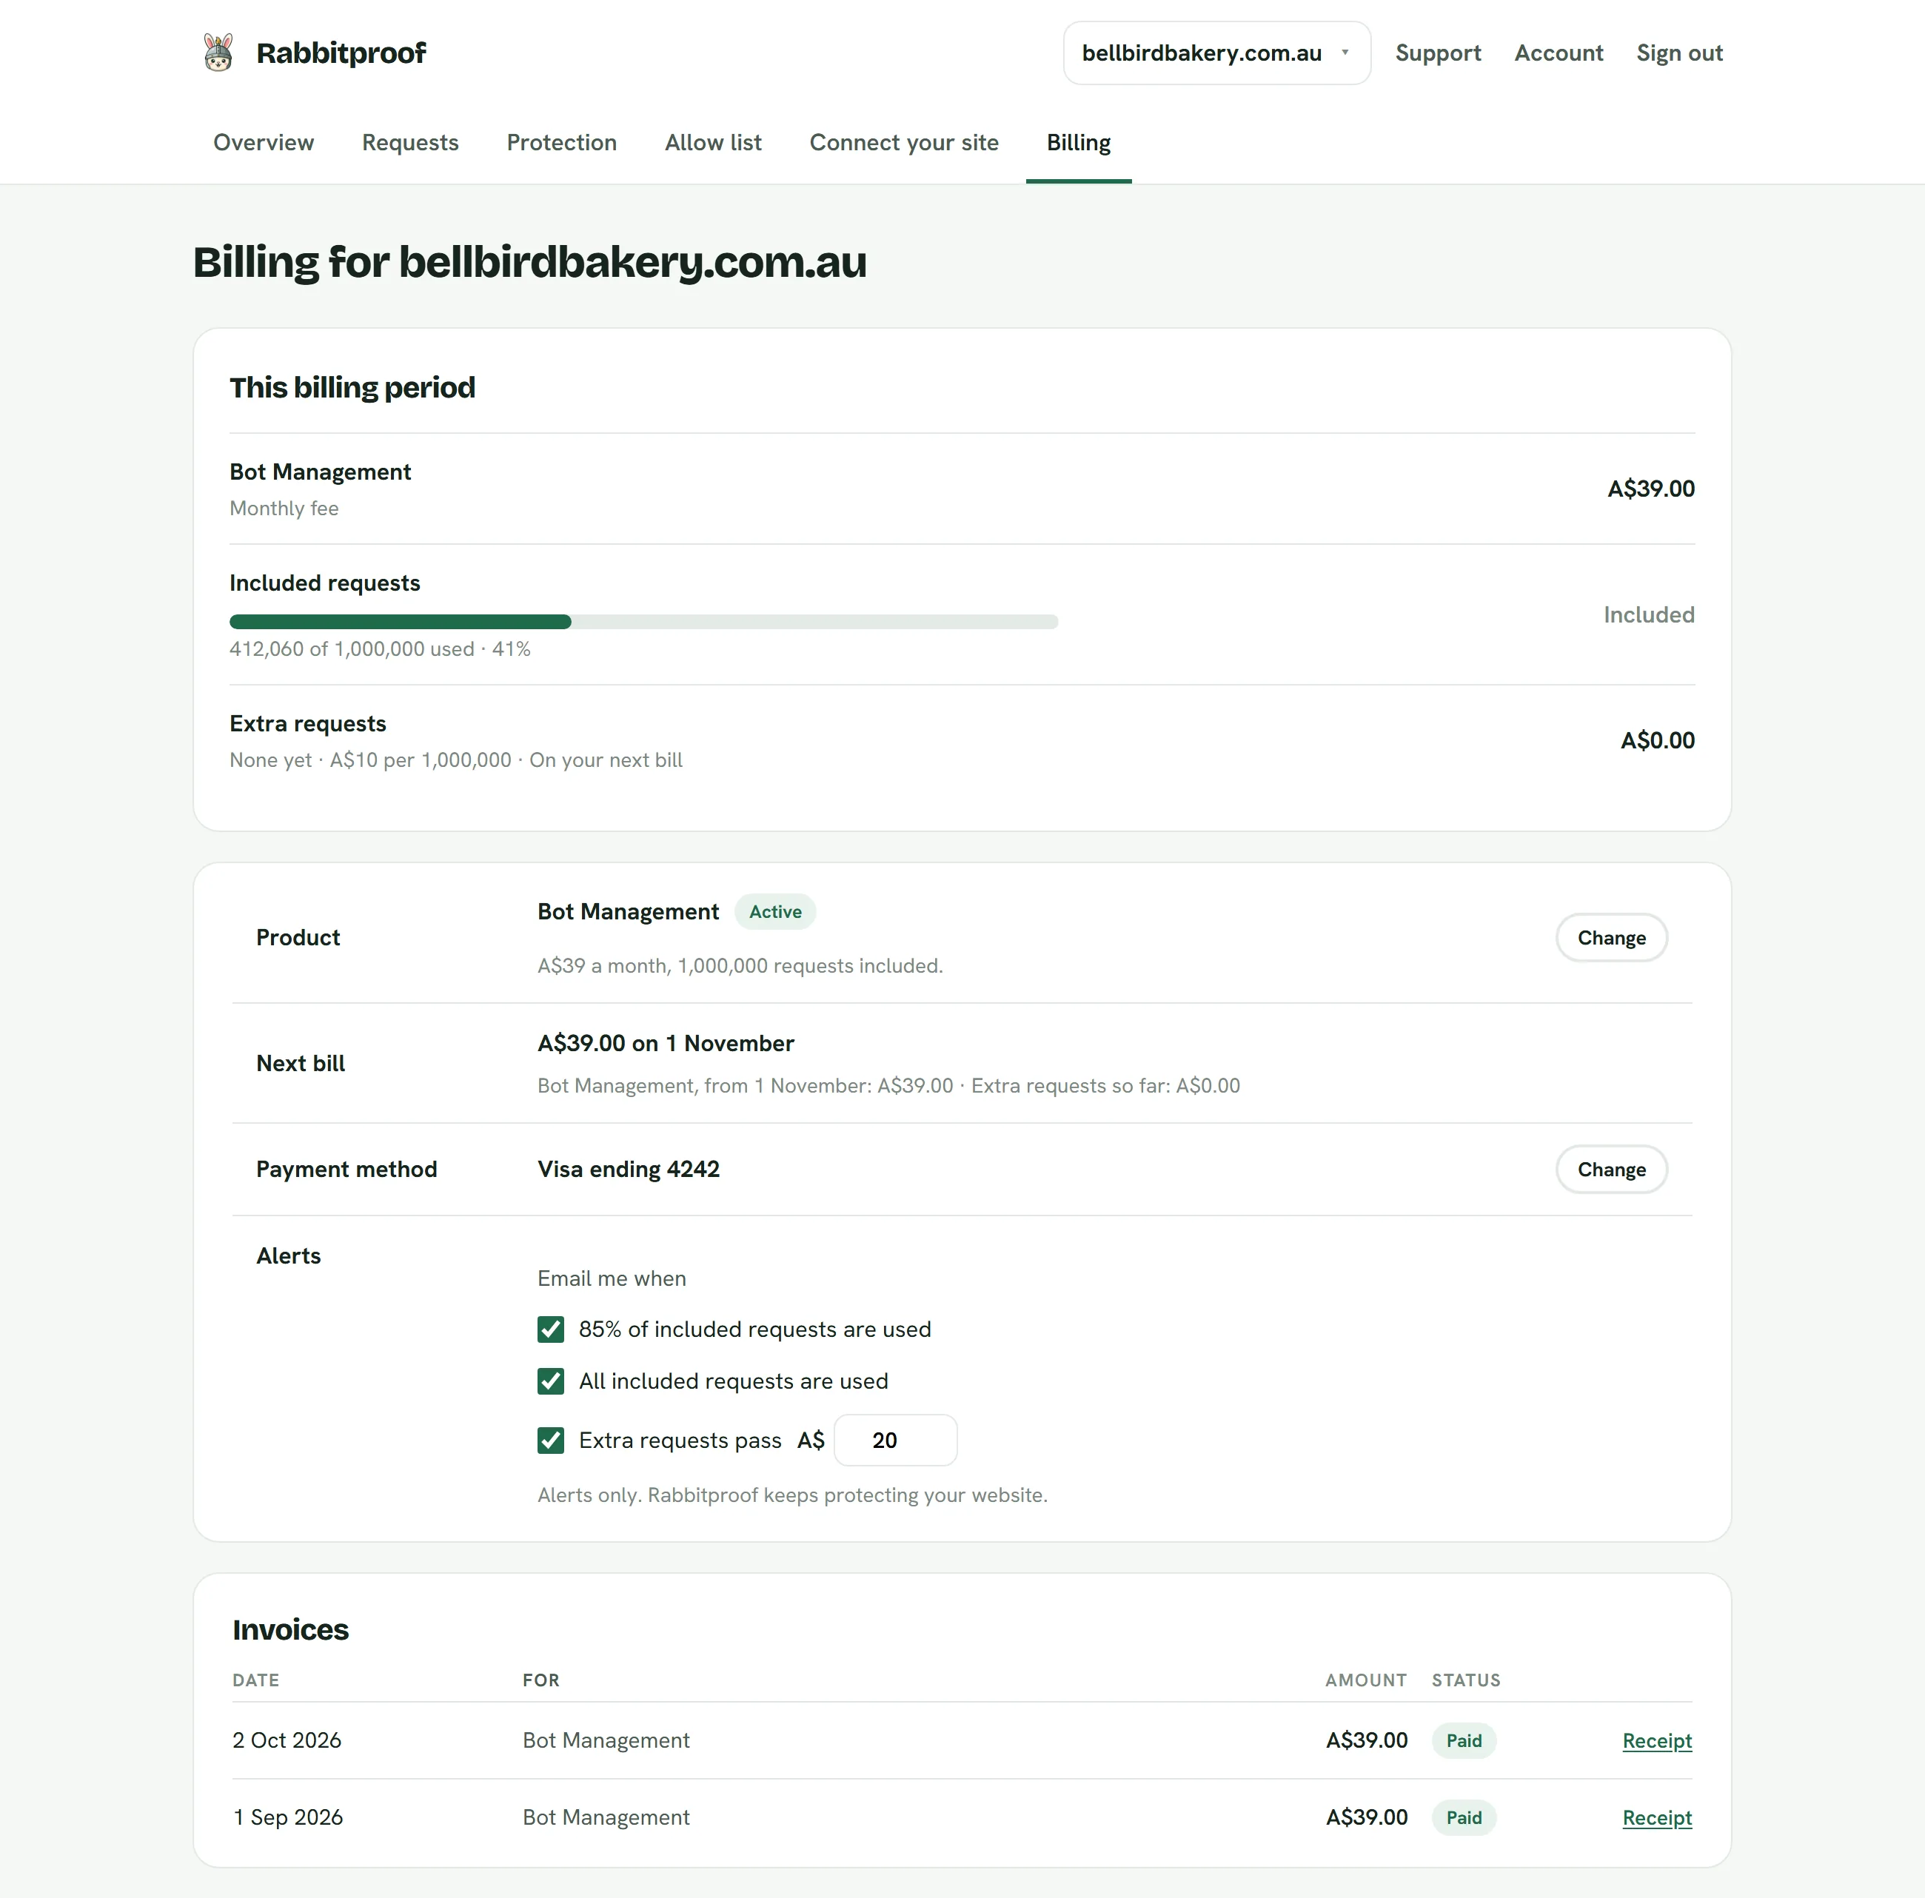The width and height of the screenshot is (1925, 1898).
Task: Toggle the All included requests used alert
Action: (551, 1381)
